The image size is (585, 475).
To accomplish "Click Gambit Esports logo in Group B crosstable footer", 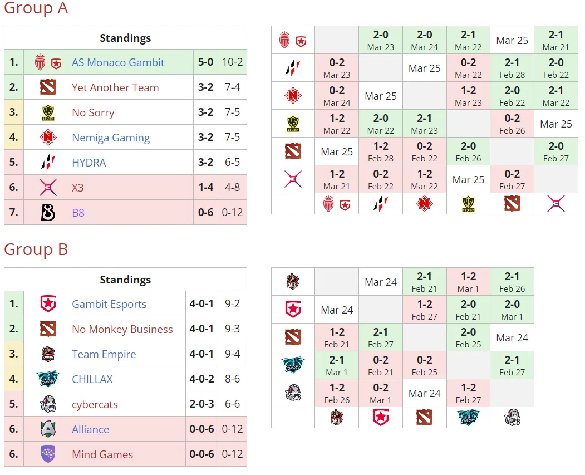I will pyautogui.click(x=381, y=418).
